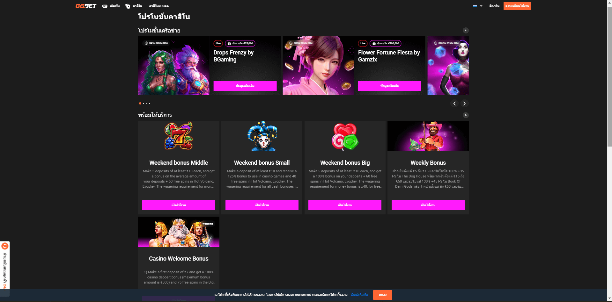612x302 pixels.
Task: Accept cookies with the orange button
Action: (x=383, y=295)
